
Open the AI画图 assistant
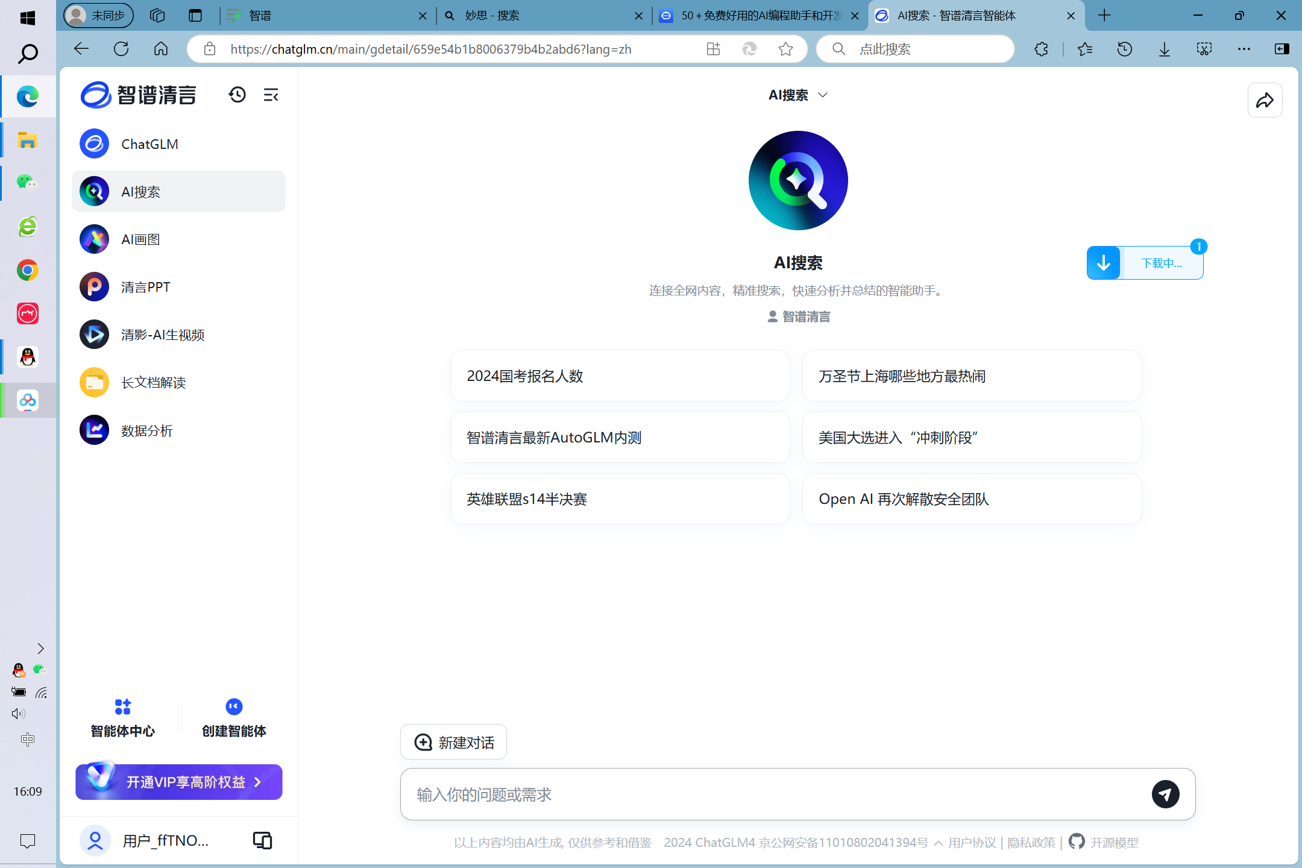178,239
